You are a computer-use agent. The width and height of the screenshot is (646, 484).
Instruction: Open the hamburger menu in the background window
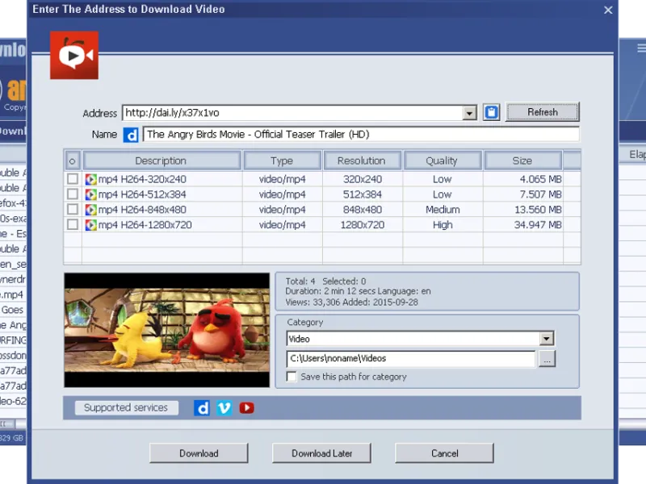(x=641, y=48)
